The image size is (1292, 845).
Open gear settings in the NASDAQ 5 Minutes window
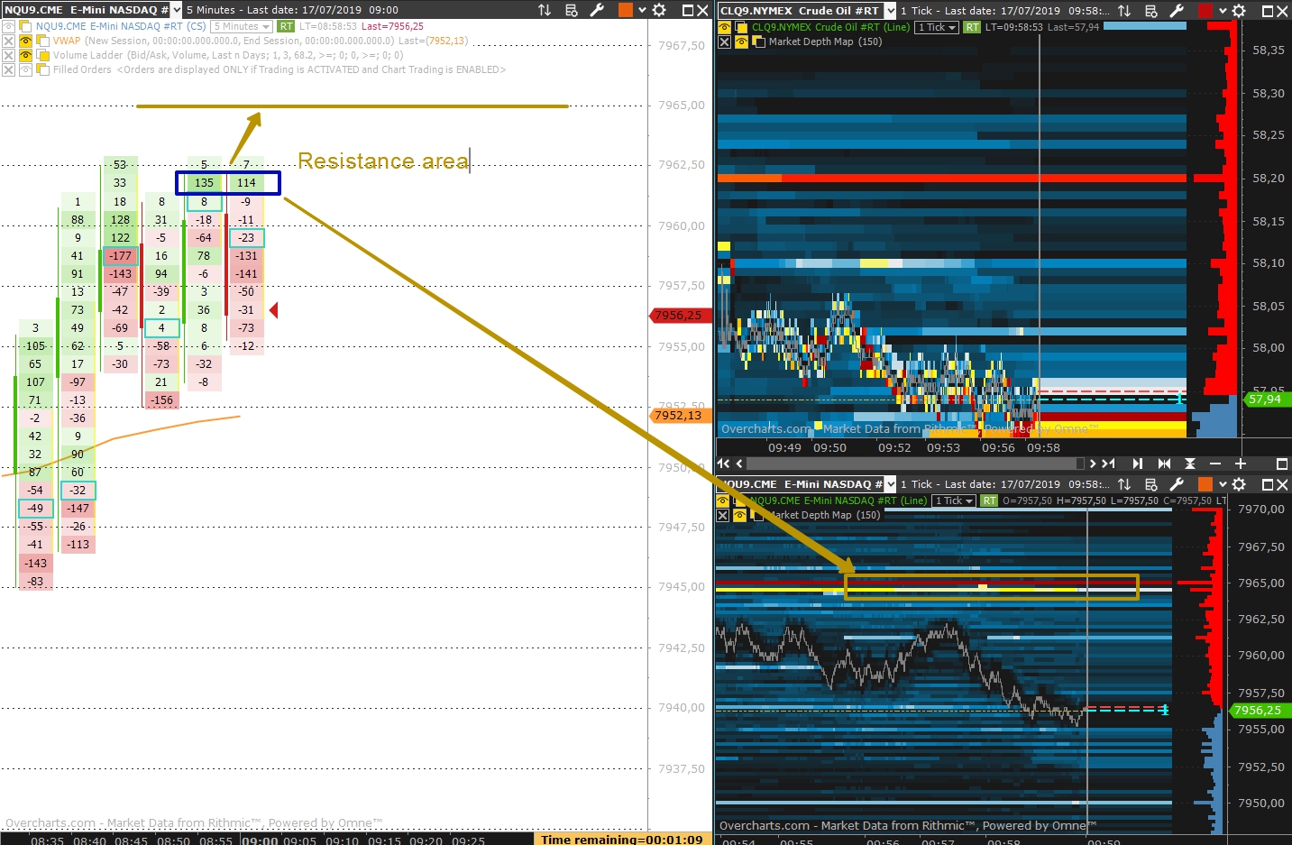659,10
